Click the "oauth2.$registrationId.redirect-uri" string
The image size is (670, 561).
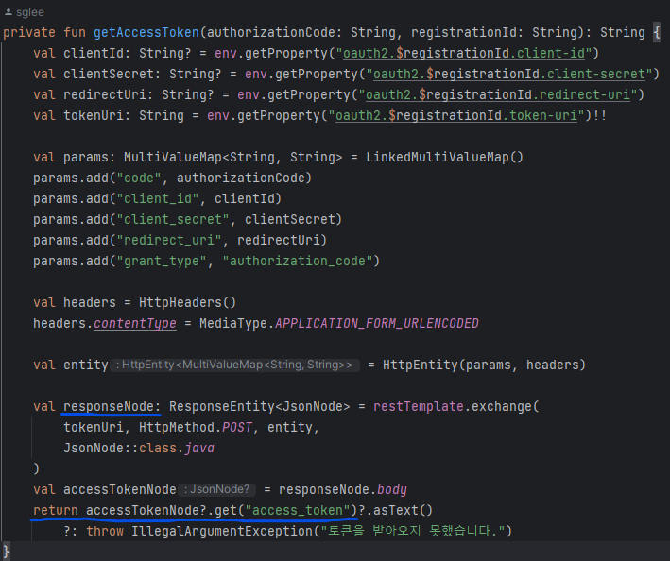pos(498,94)
